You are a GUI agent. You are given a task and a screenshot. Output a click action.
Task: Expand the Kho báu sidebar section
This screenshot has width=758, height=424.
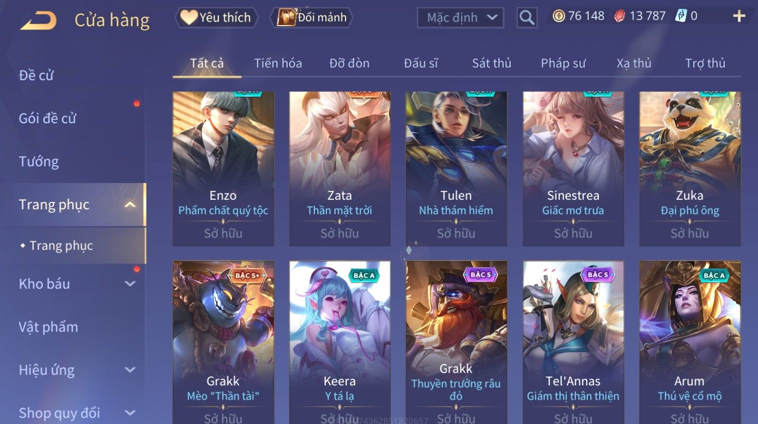click(x=130, y=284)
